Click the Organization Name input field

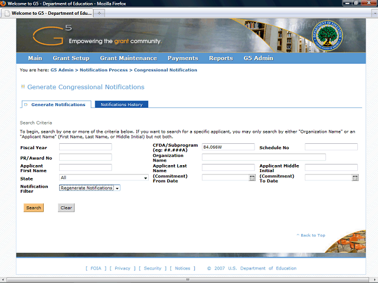264,157
